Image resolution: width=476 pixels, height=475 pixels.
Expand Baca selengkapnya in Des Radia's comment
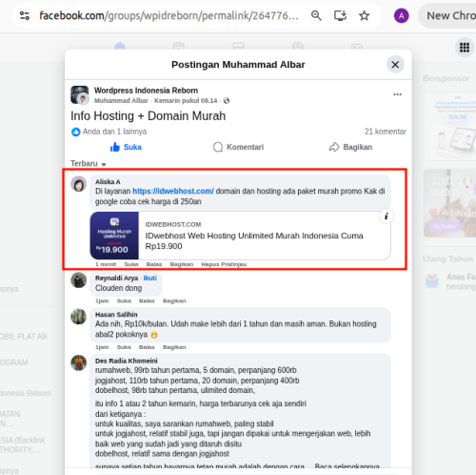click(x=347, y=466)
